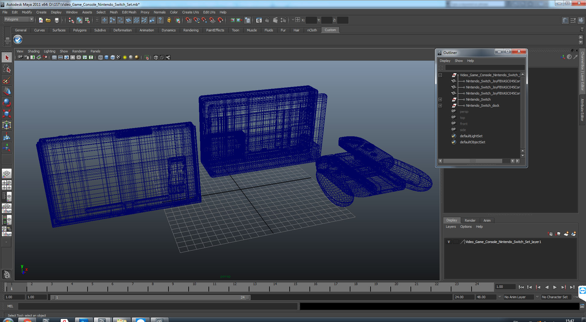The image size is (586, 322).
Task: Toggle select by hierarchy mode
Action: [x=71, y=20]
